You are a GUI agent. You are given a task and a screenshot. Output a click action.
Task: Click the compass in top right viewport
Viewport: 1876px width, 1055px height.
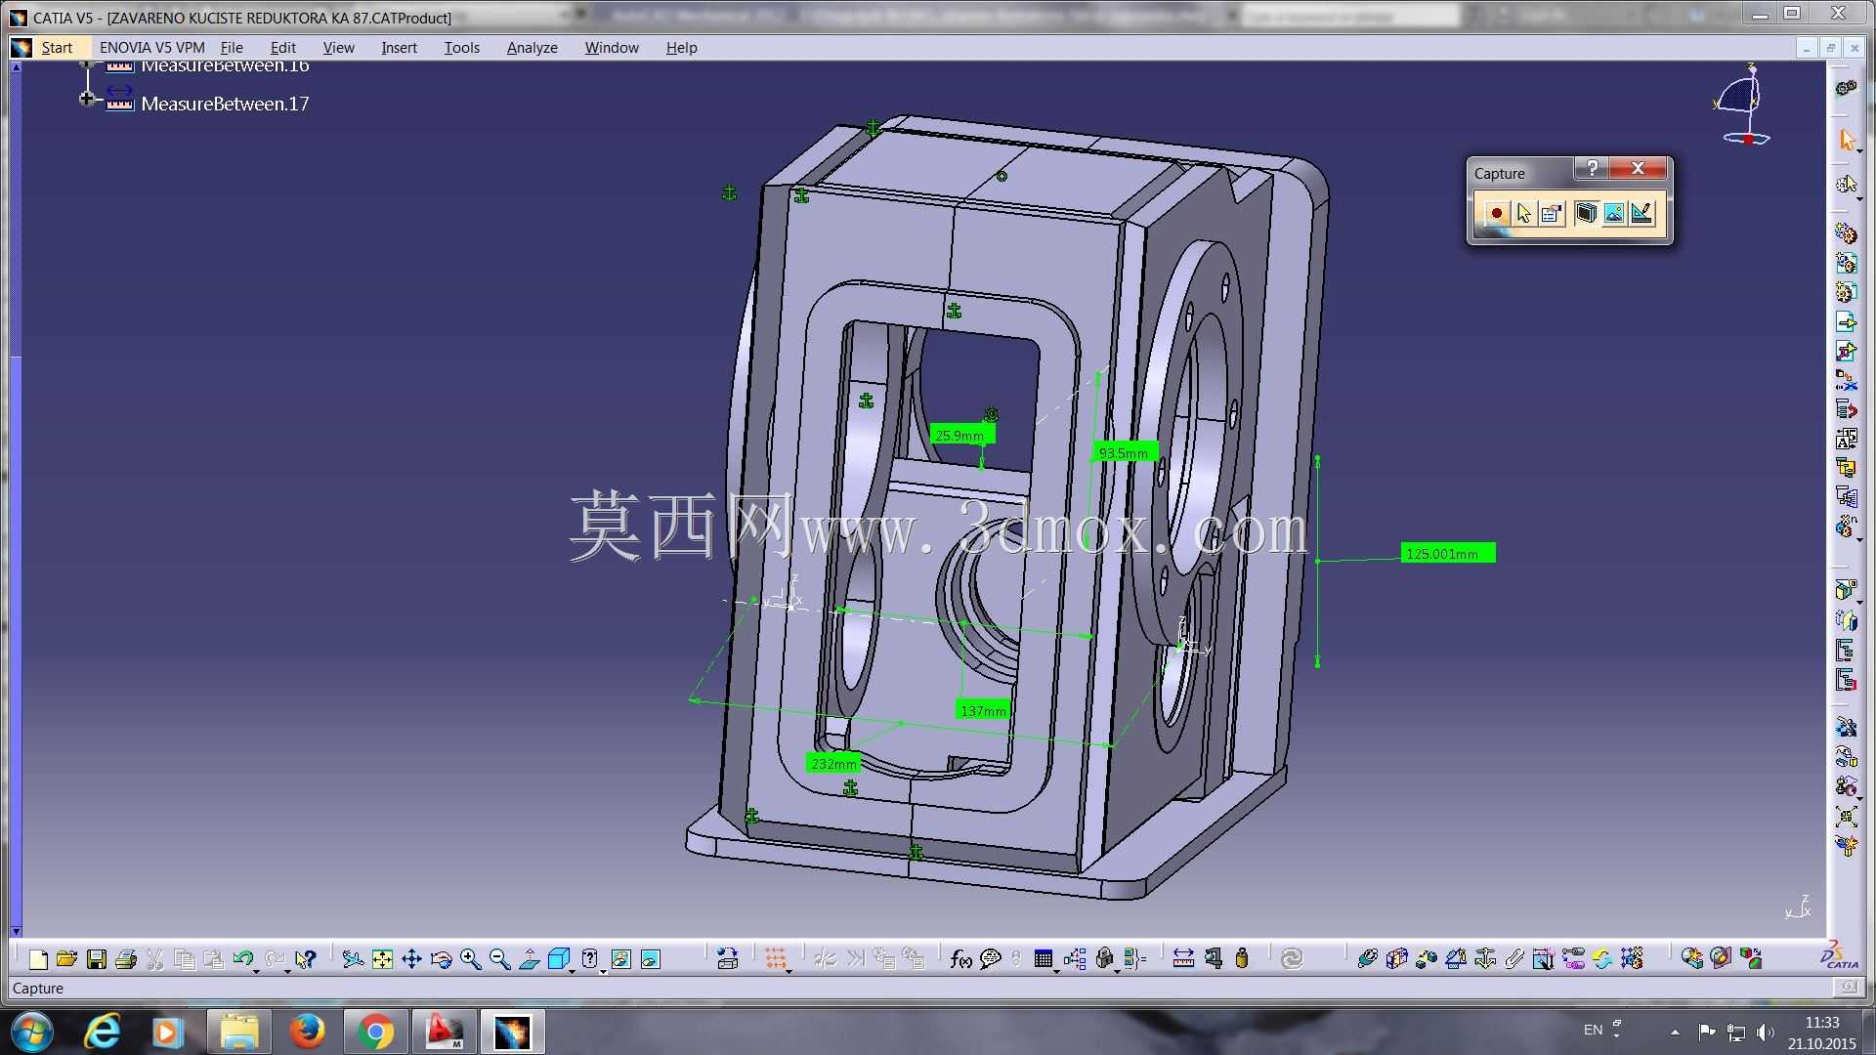(1742, 105)
